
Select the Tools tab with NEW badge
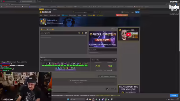tap(50, 29)
